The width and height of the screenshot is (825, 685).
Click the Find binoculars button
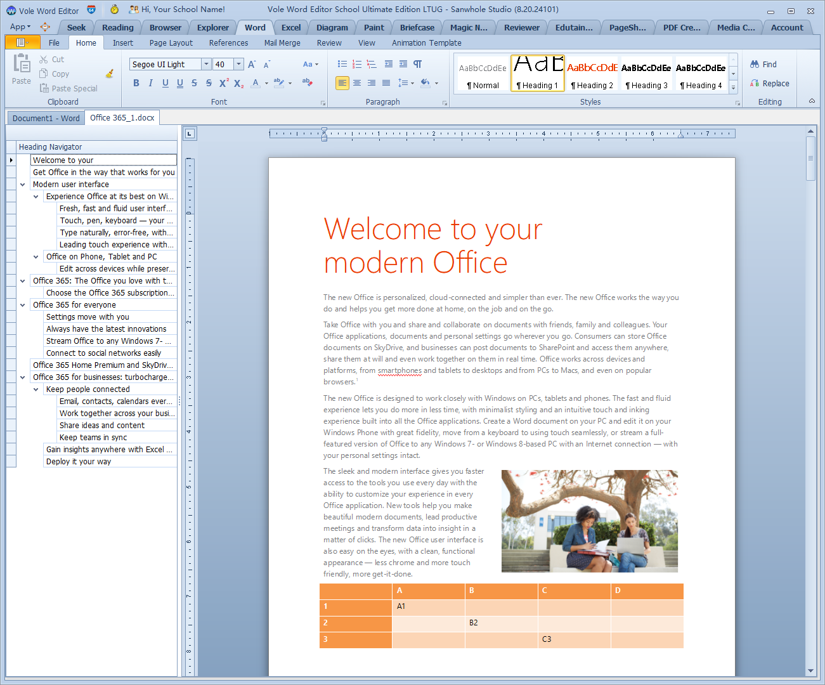(x=763, y=64)
